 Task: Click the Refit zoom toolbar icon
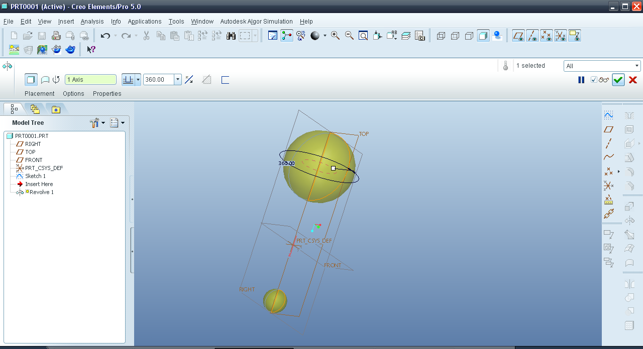point(363,36)
